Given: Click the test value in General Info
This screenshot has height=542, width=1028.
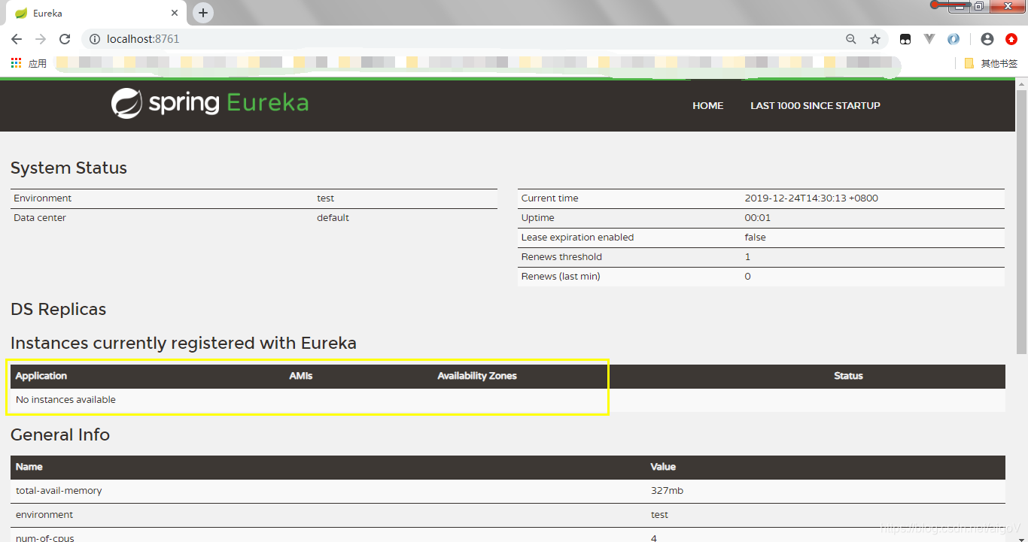Looking at the screenshot, I should coord(660,515).
